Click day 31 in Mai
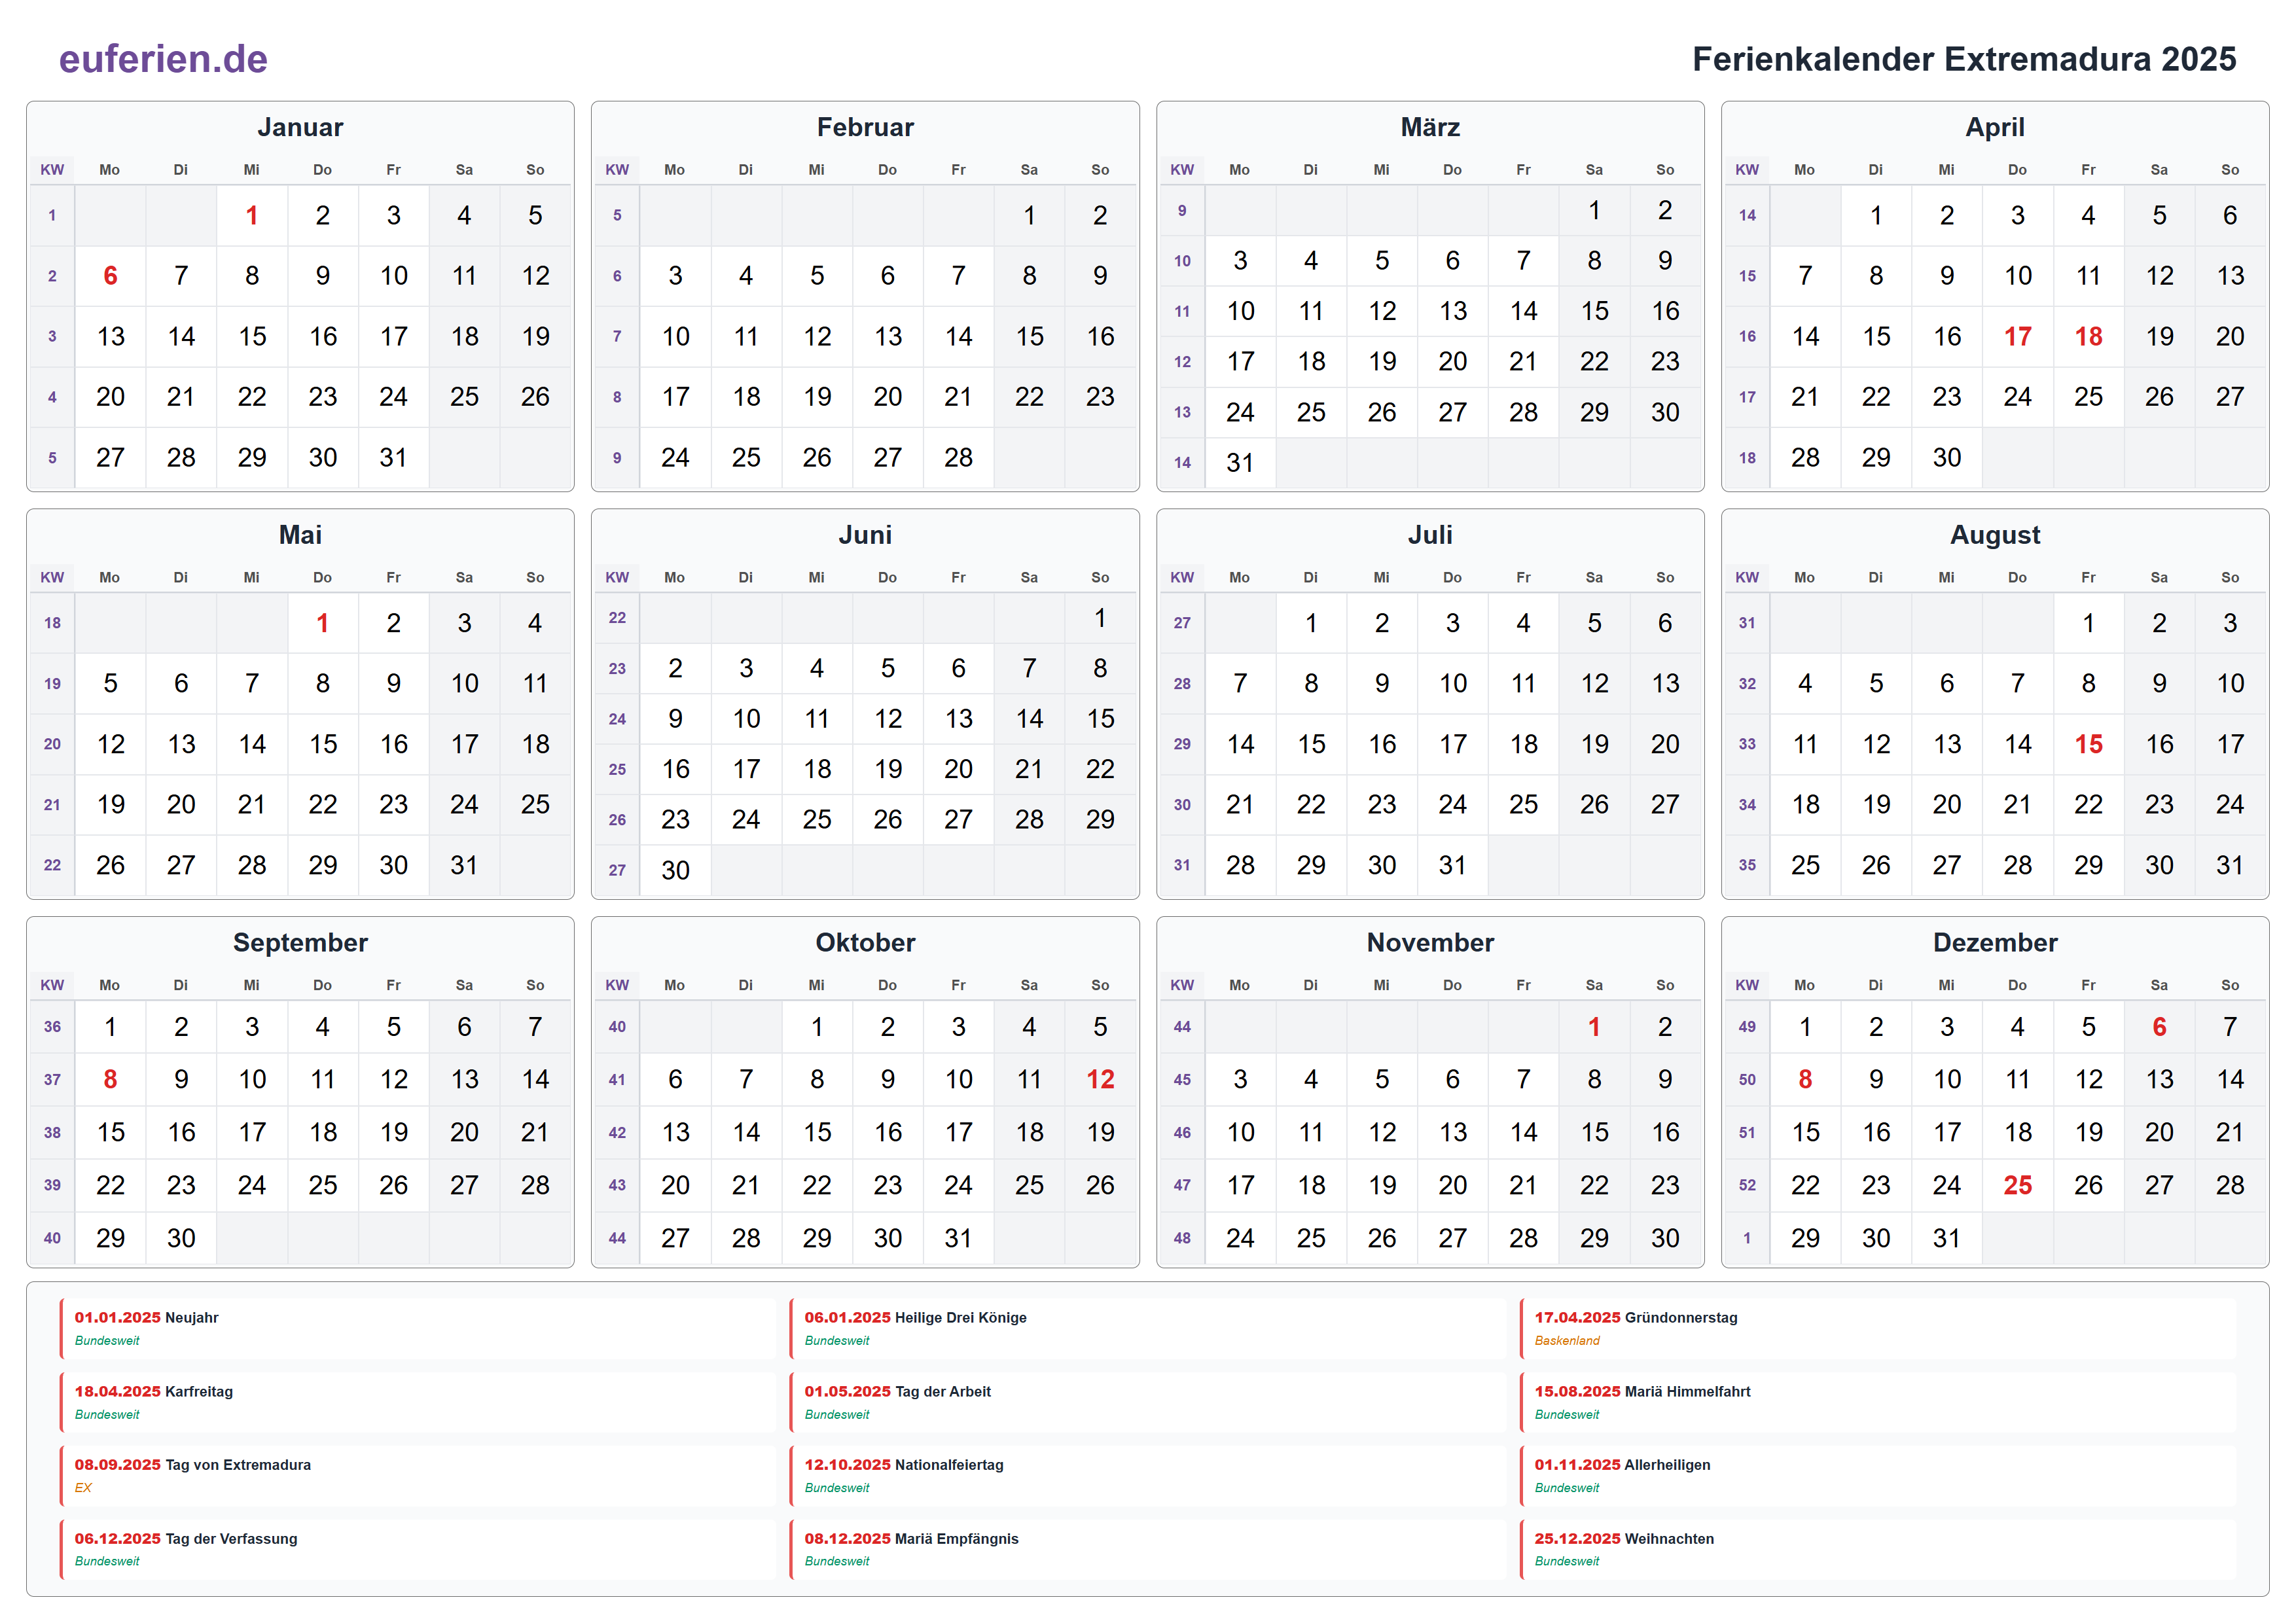 tap(464, 865)
